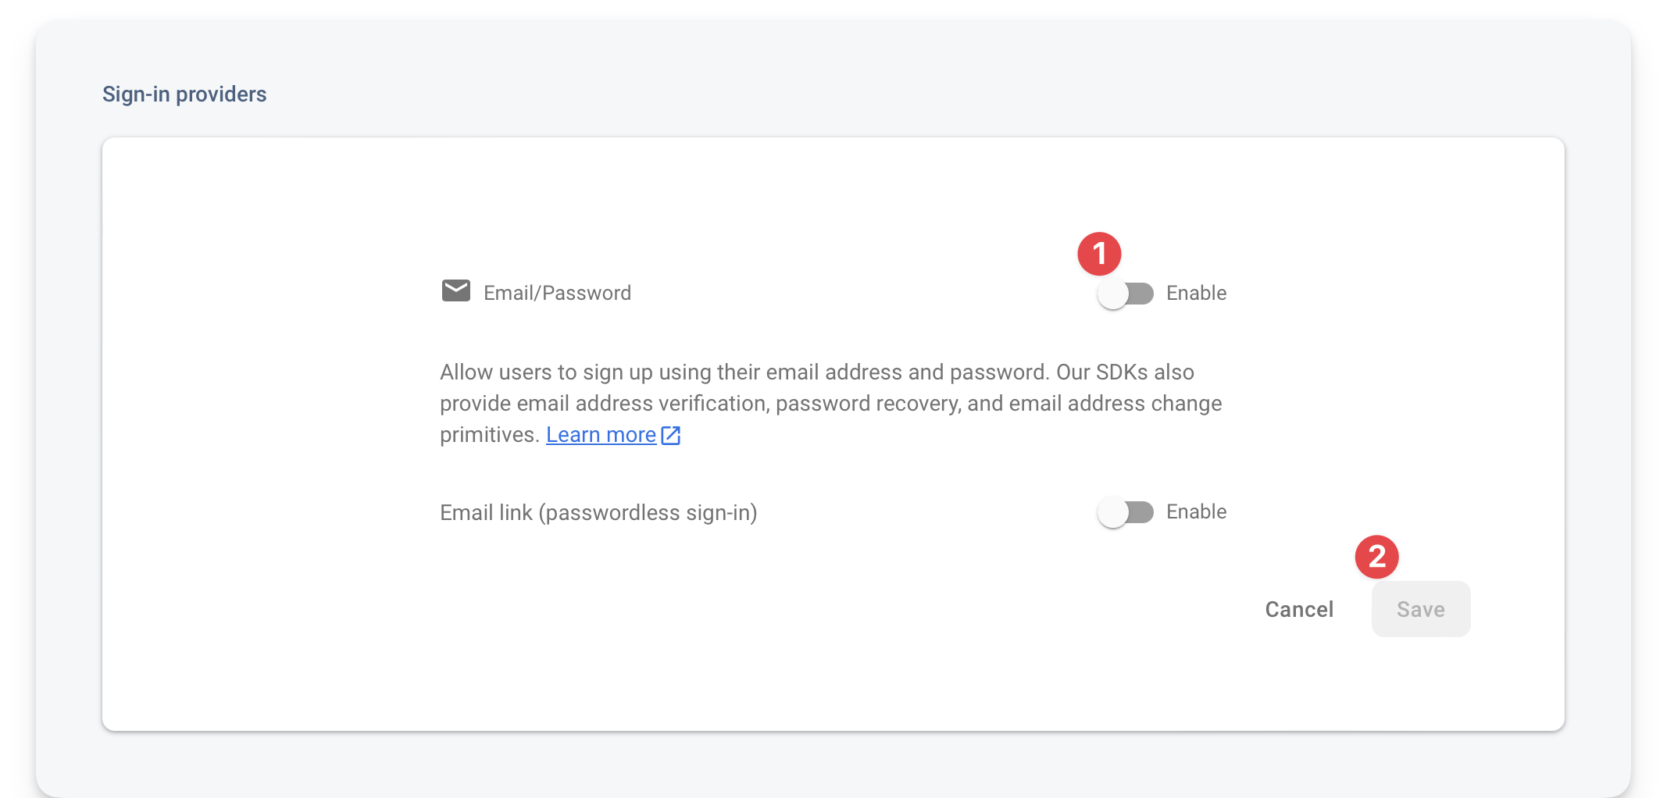Click the Cancel button

coord(1298,609)
